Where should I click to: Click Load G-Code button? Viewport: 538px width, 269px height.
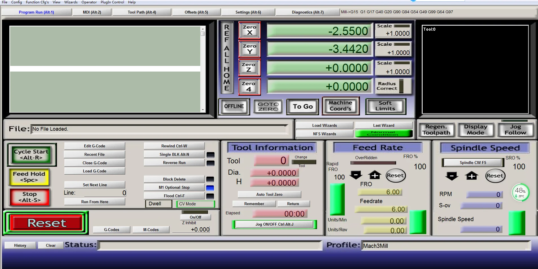[x=95, y=171]
